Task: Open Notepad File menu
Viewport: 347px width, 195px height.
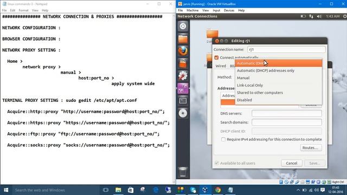Action: (4, 10)
